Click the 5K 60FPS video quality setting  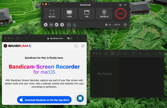(113, 25)
